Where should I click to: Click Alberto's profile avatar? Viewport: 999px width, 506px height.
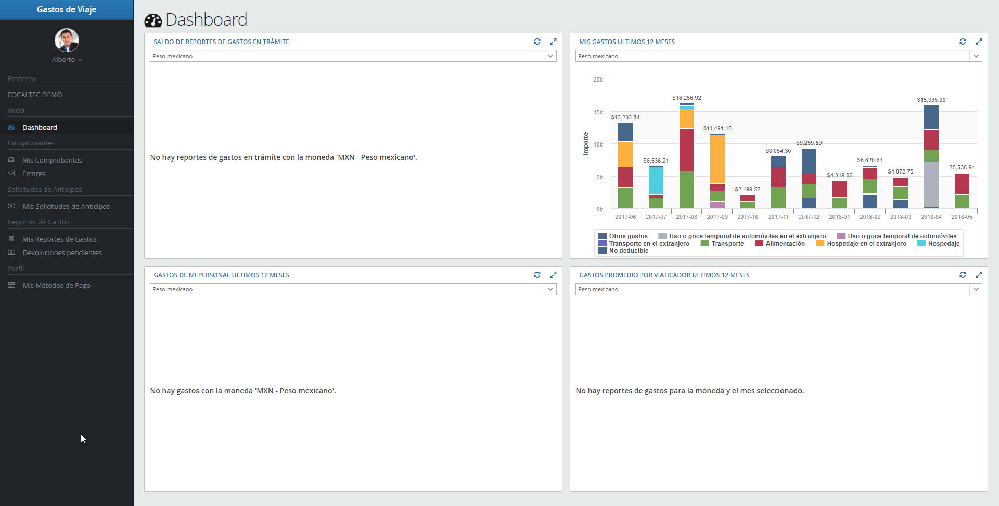pyautogui.click(x=67, y=40)
